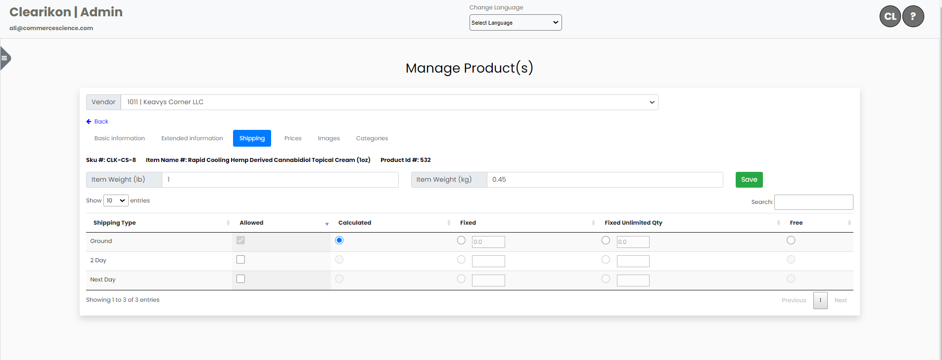Enable the 2 Day Allowed checkbox
Screen dimensions: 942x360
pyautogui.click(x=240, y=260)
